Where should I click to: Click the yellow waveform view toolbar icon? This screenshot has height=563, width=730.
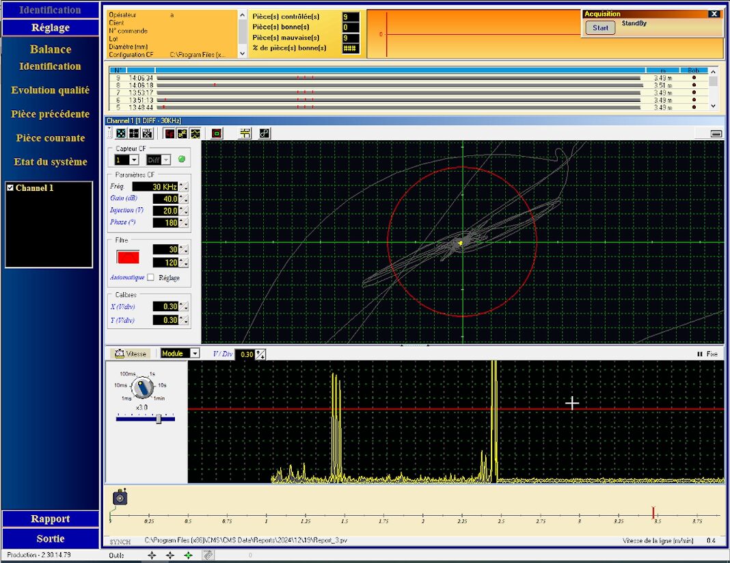coord(195,133)
